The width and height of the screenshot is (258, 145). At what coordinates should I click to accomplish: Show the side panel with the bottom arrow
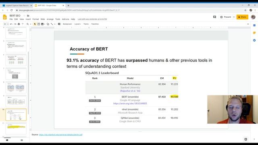coord(254,139)
